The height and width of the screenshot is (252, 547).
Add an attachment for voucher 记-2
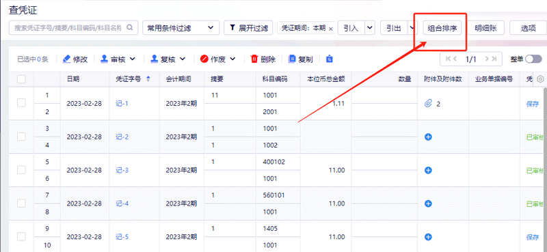click(429, 137)
